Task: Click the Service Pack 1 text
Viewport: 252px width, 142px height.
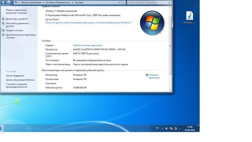Action: pyautogui.click(x=52, y=19)
